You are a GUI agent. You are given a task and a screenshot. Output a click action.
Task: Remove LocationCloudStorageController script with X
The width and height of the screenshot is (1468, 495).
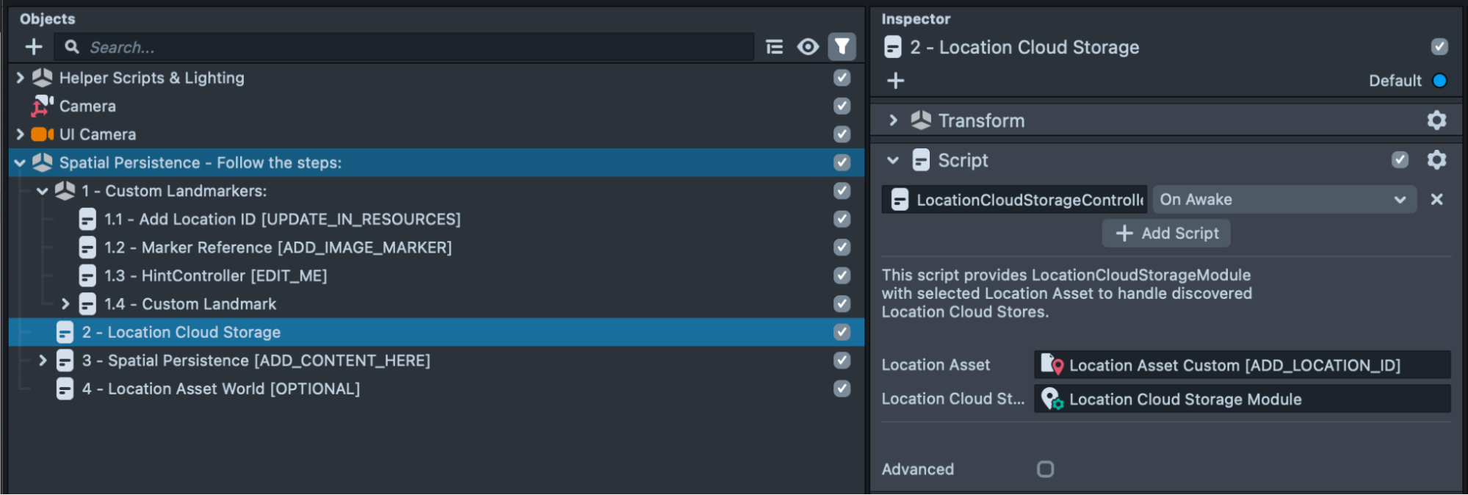[x=1436, y=200]
